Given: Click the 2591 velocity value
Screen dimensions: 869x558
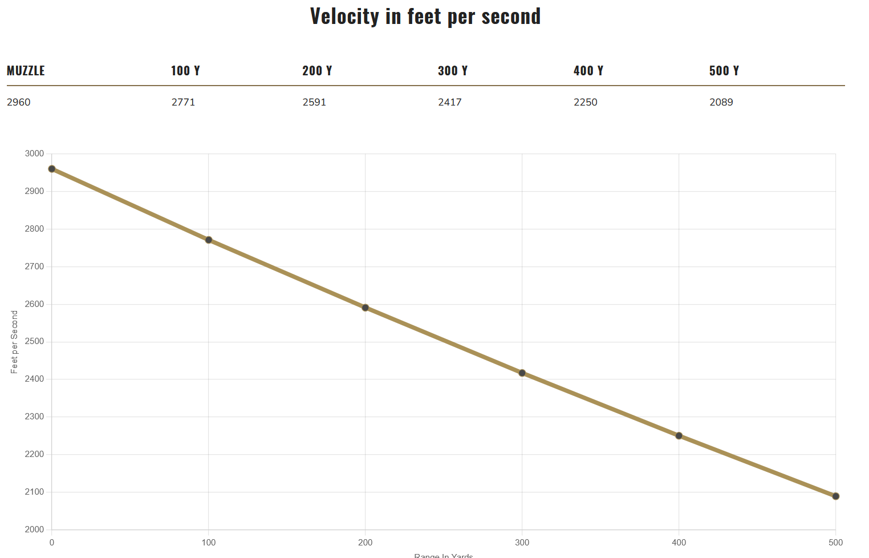Looking at the screenshot, I should pos(314,102).
